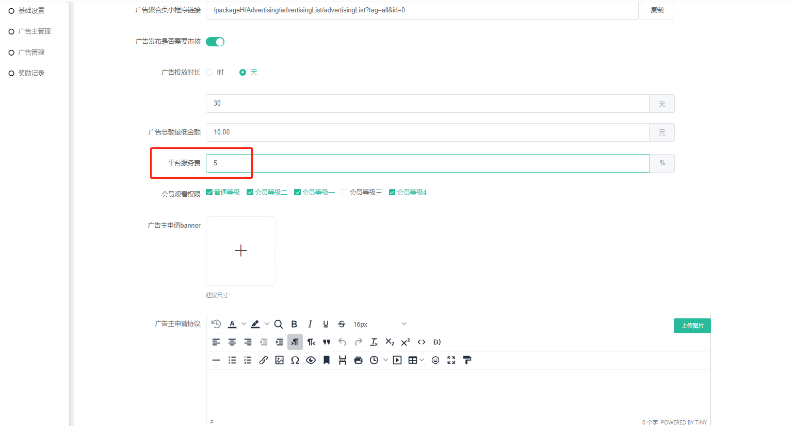Select the 时 duration radio option
The image size is (793, 426).
coord(209,73)
